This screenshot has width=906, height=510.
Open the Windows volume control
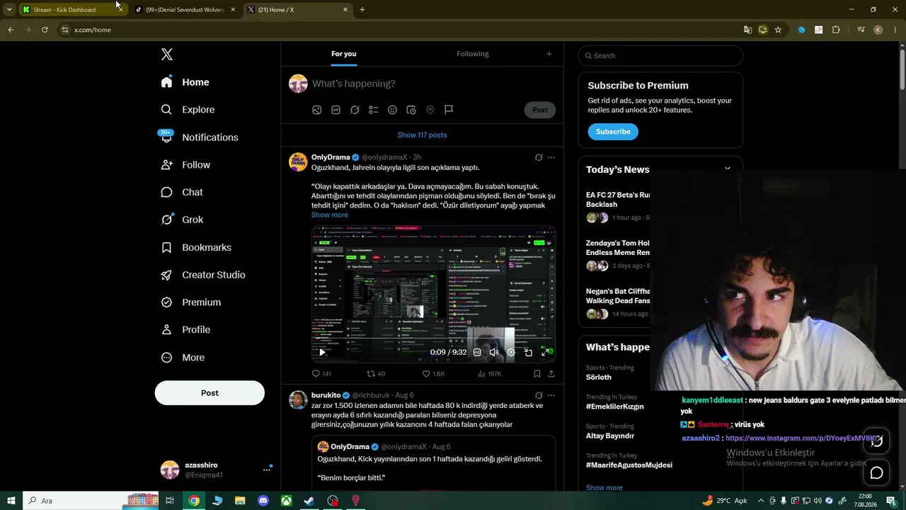point(818,501)
